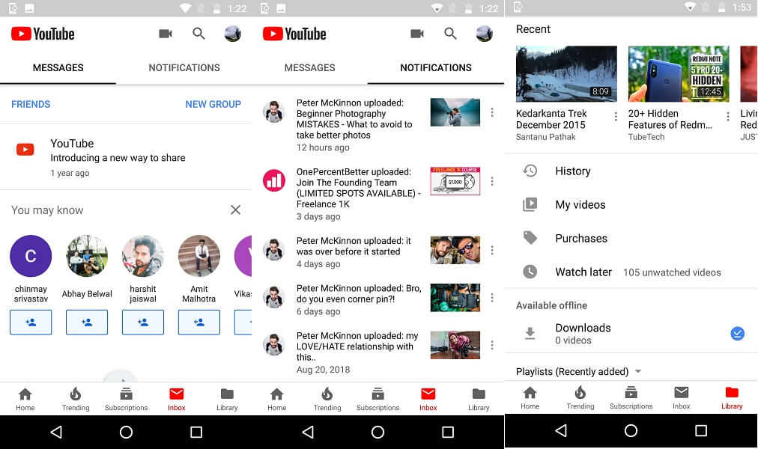Open Library on the Notifications screen
The image size is (758, 449).
(x=479, y=400)
